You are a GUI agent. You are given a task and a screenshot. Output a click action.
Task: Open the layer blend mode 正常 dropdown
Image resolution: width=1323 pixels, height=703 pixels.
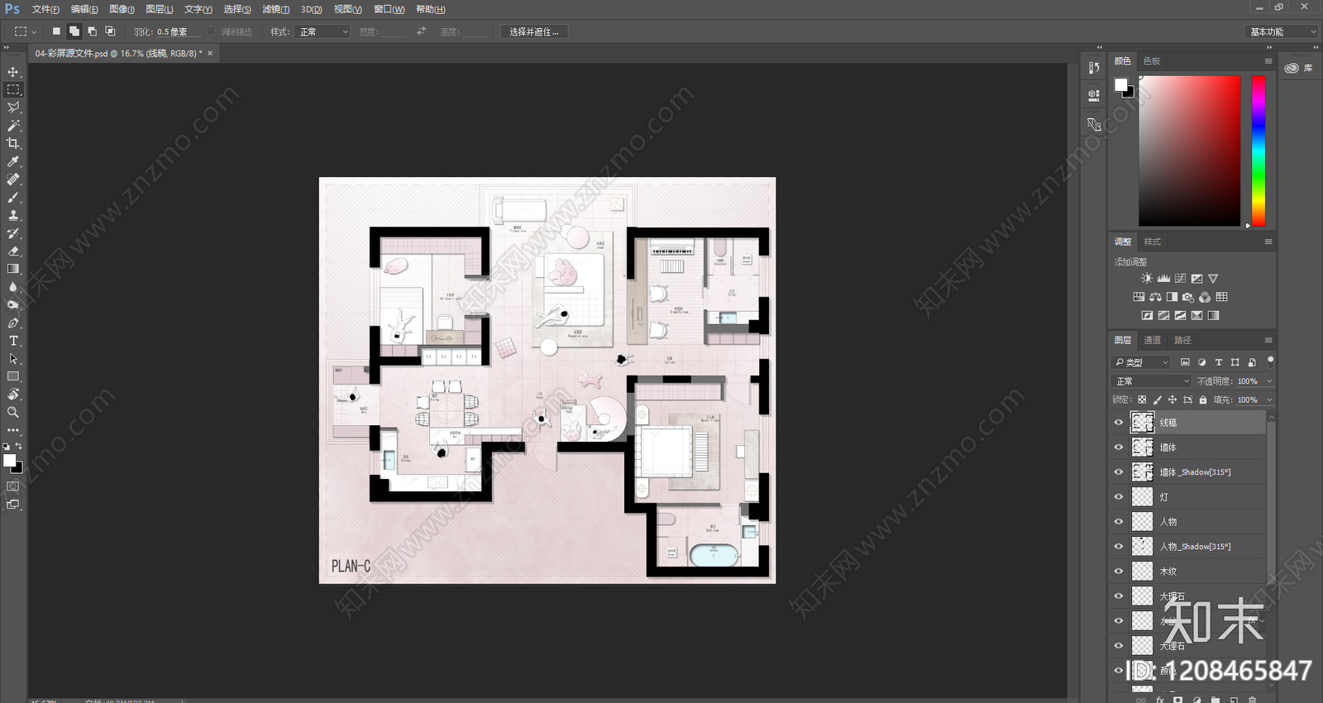pos(1153,381)
